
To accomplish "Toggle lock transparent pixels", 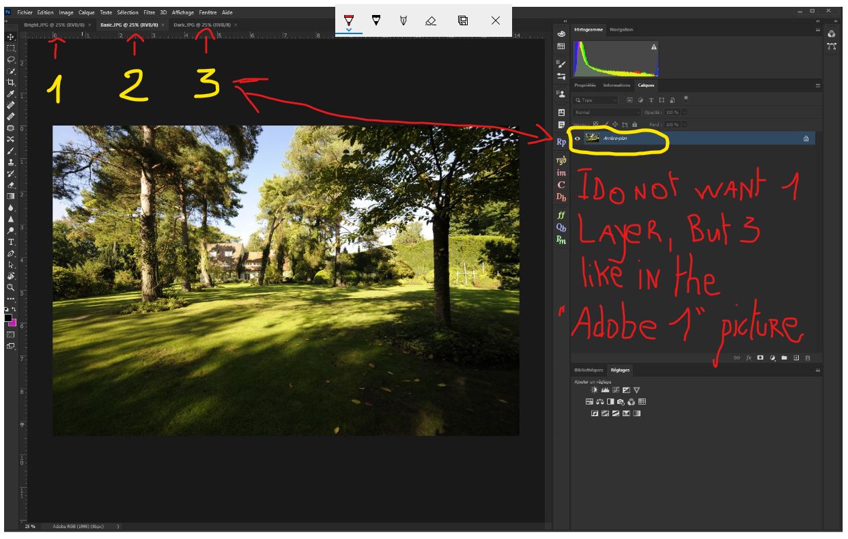I will [x=595, y=123].
